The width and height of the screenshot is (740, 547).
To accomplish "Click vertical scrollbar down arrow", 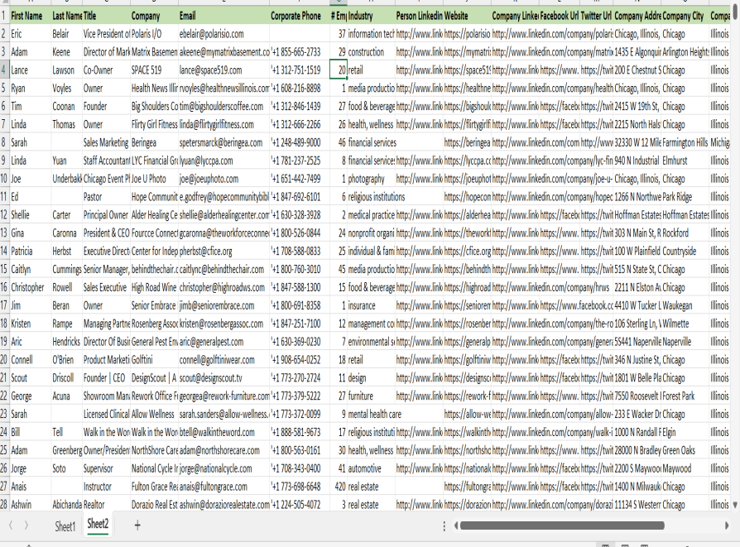I will [735, 505].
